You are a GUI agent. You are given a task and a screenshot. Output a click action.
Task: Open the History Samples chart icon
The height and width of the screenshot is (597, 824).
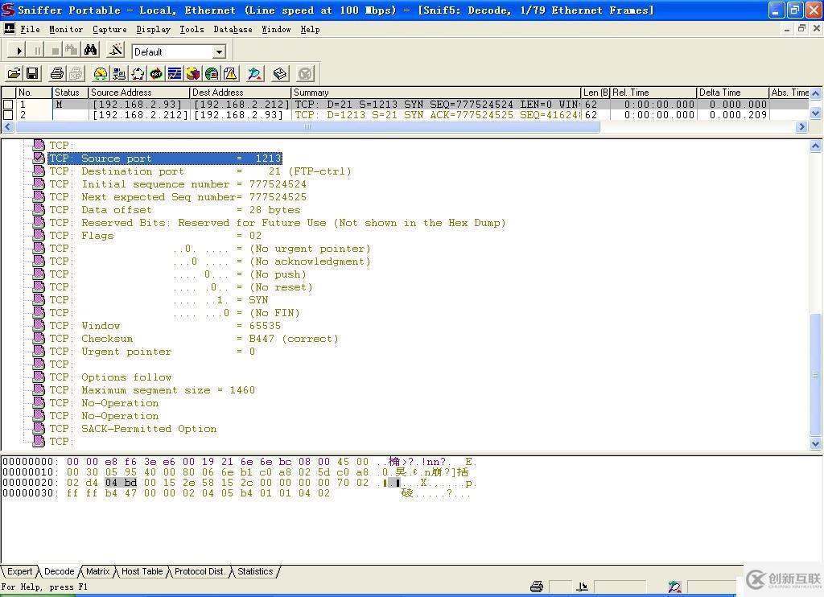(175, 73)
